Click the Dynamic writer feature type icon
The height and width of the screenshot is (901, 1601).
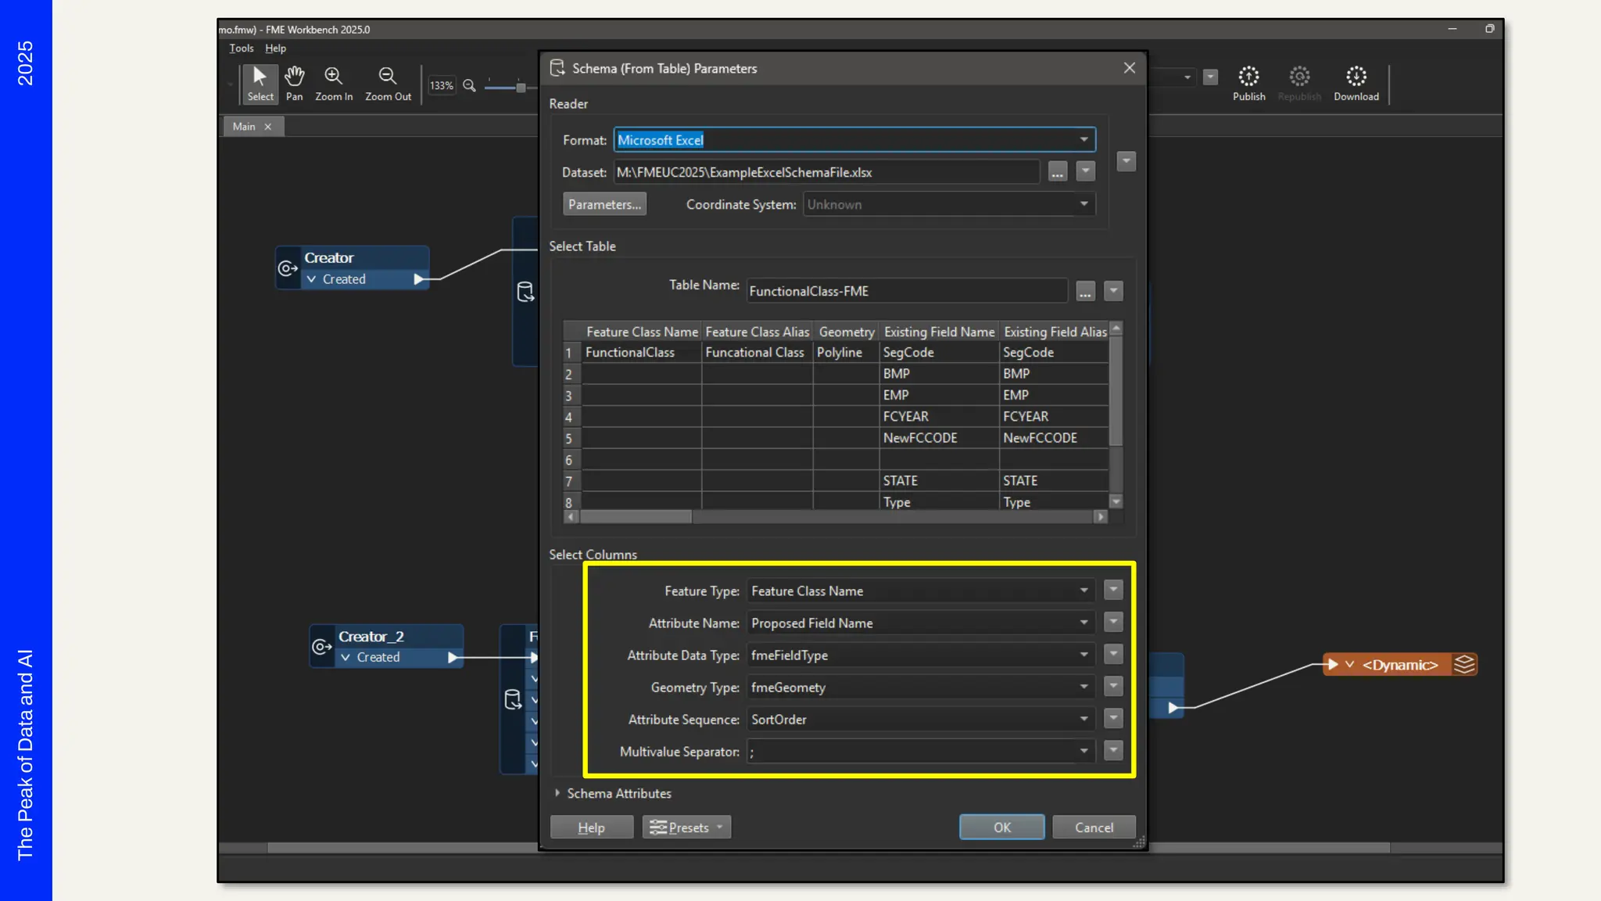click(x=1464, y=665)
